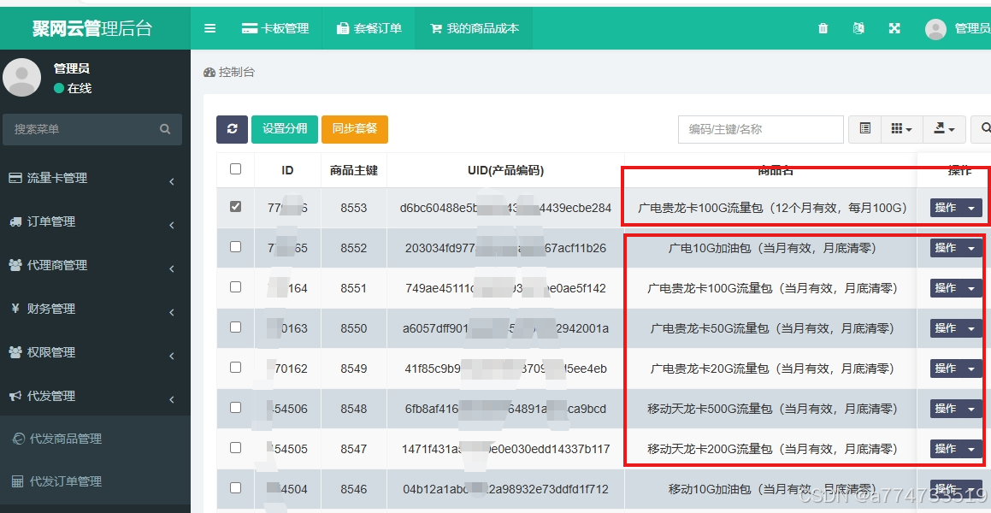Check the row 8547 checkbox
Image resolution: width=991 pixels, height=513 pixels.
click(236, 447)
